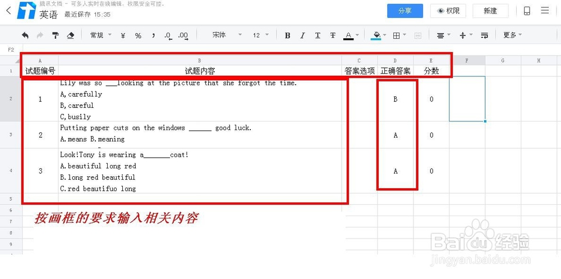Click the clear format eraser icon

71,35
